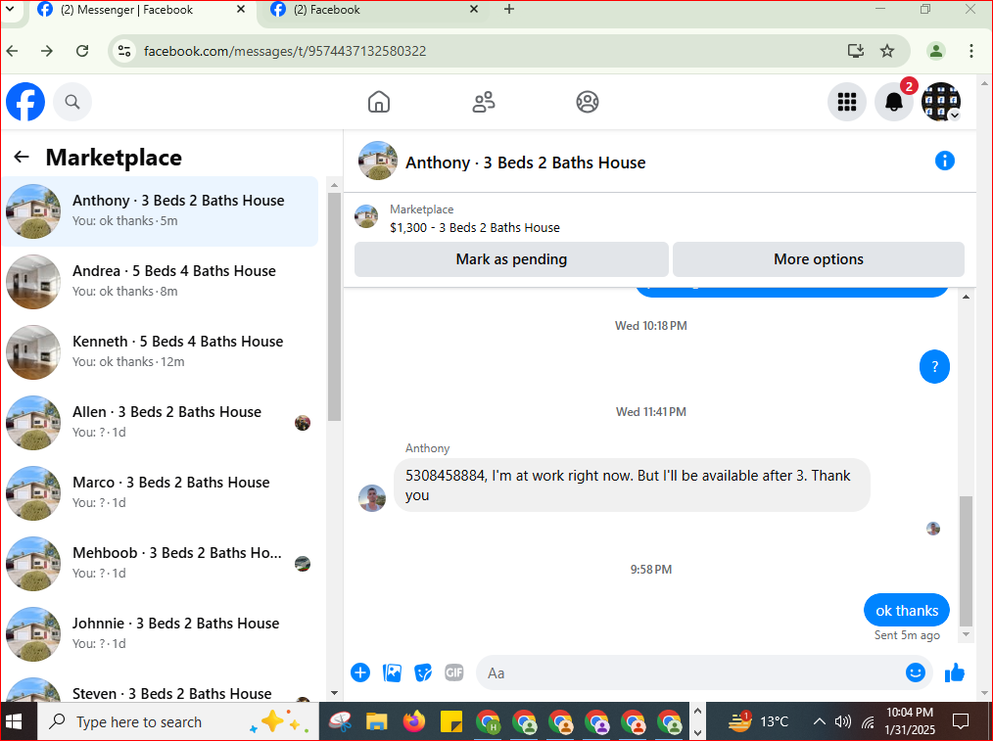This screenshot has height=741, width=993.
Task: Open Andrea 5 Beds 4 Baths House chat
Action: click(160, 282)
